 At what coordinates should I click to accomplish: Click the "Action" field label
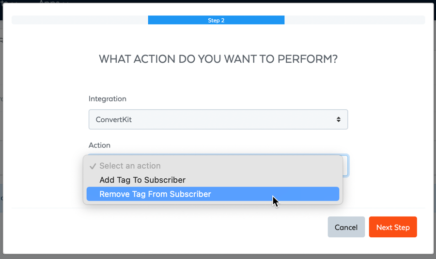click(99, 145)
